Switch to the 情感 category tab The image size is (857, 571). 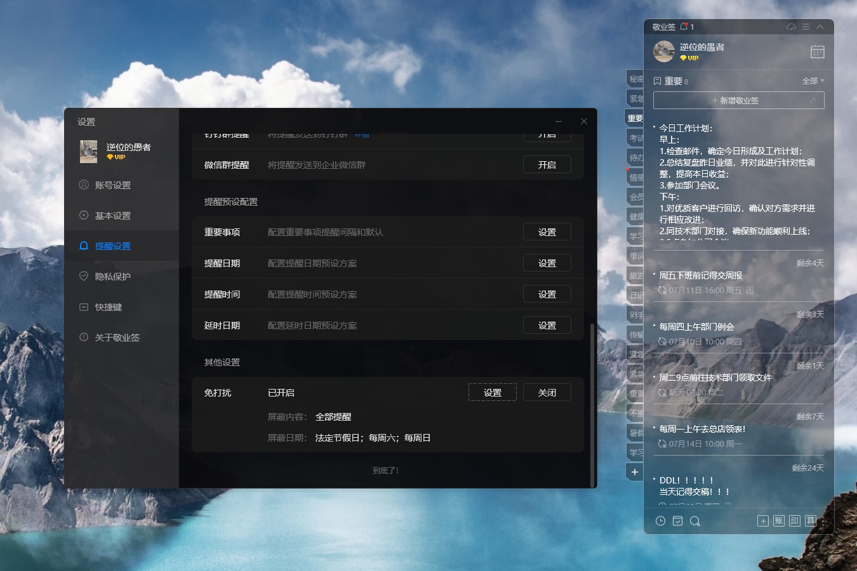click(635, 178)
